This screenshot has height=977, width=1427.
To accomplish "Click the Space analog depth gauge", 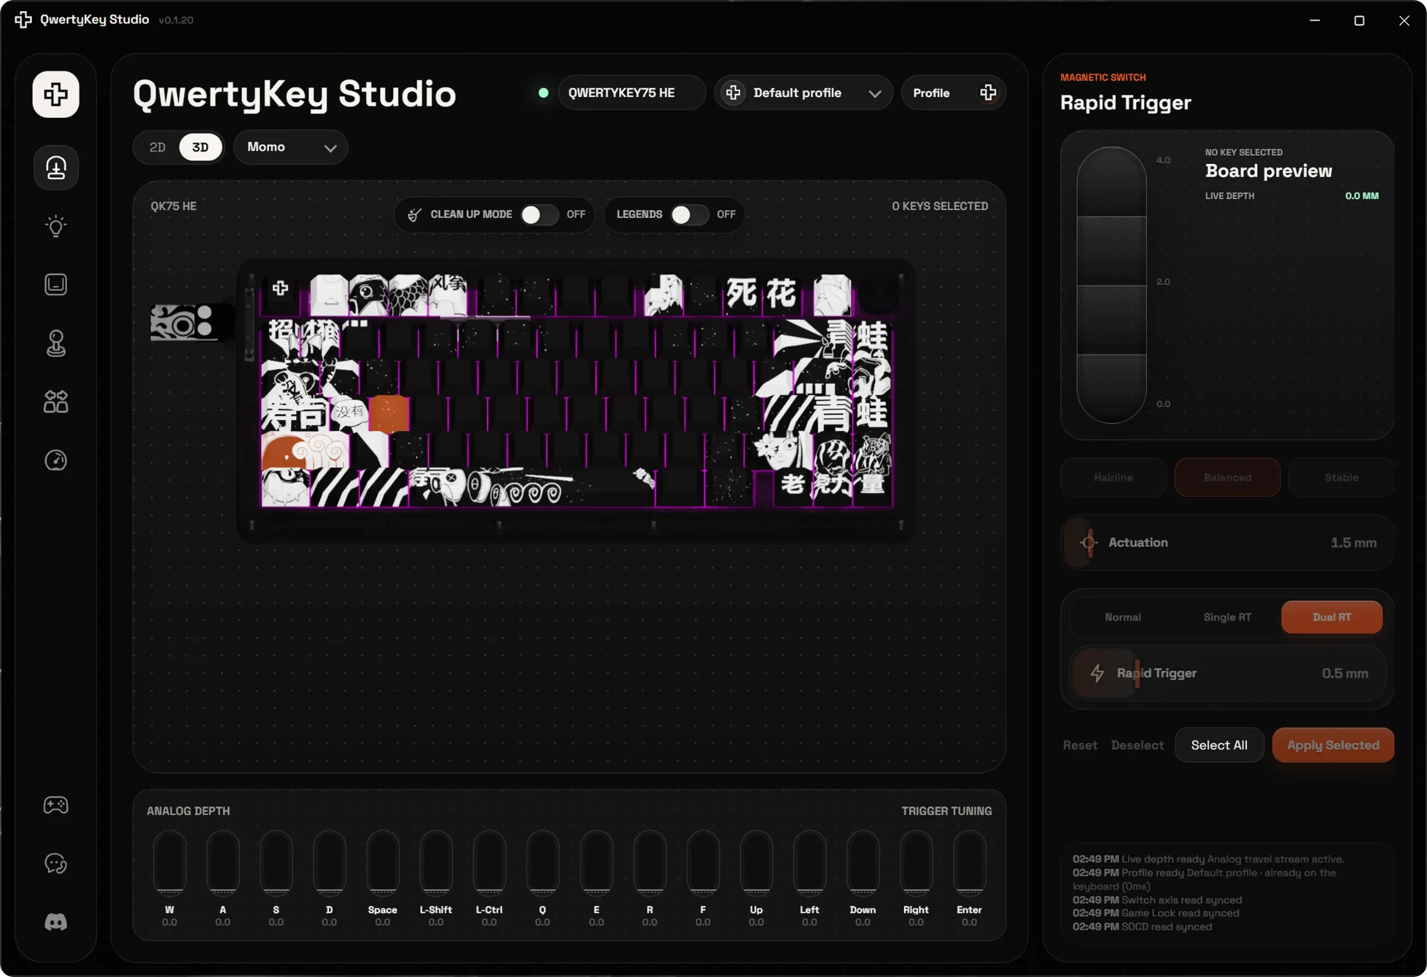I will tap(382, 862).
